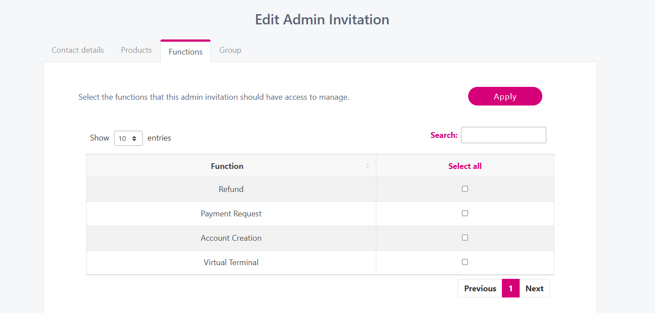Sort the table using the Function column arrows
The width and height of the screenshot is (655, 313).
pyautogui.click(x=367, y=166)
